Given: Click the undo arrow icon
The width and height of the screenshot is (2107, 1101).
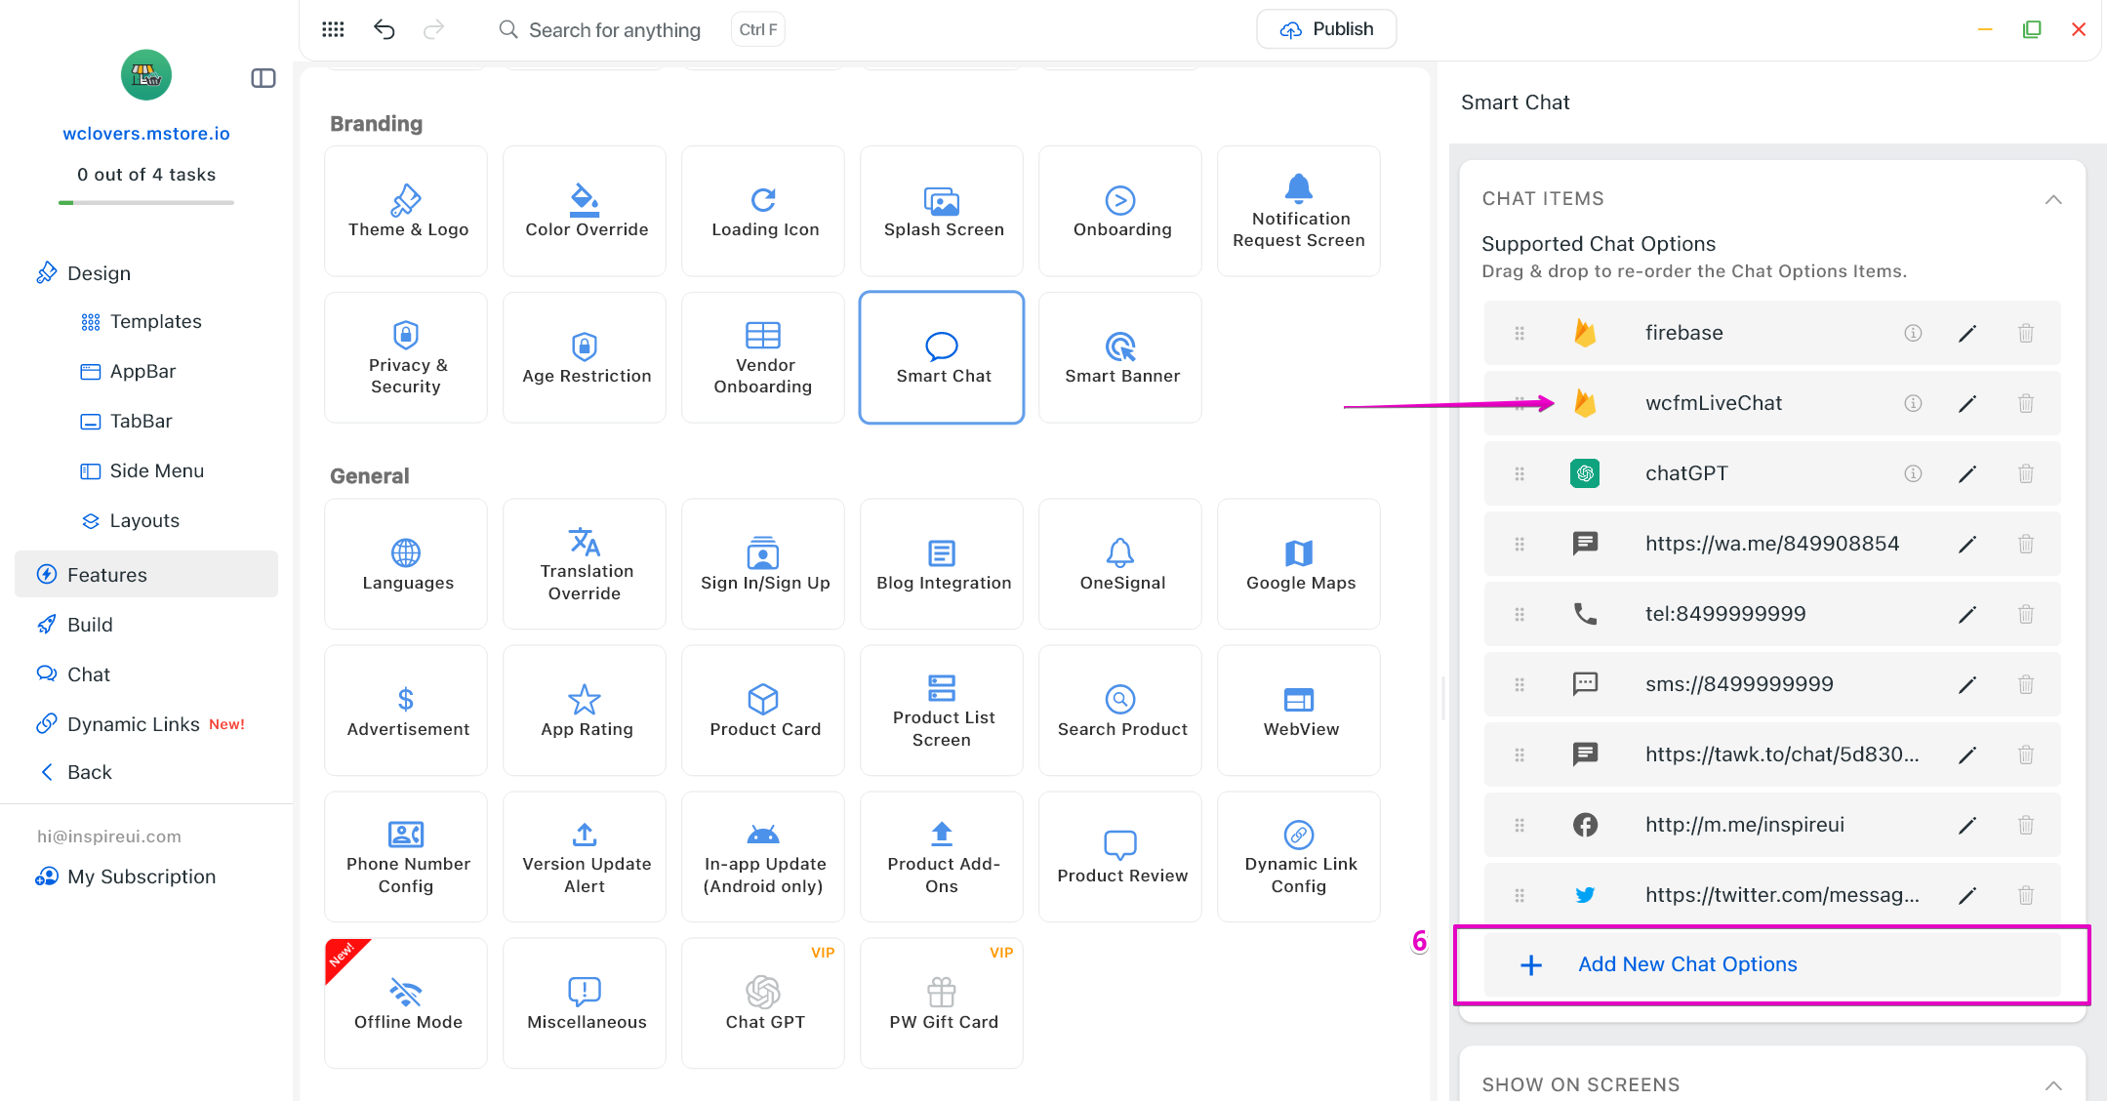Looking at the screenshot, I should click(x=384, y=29).
